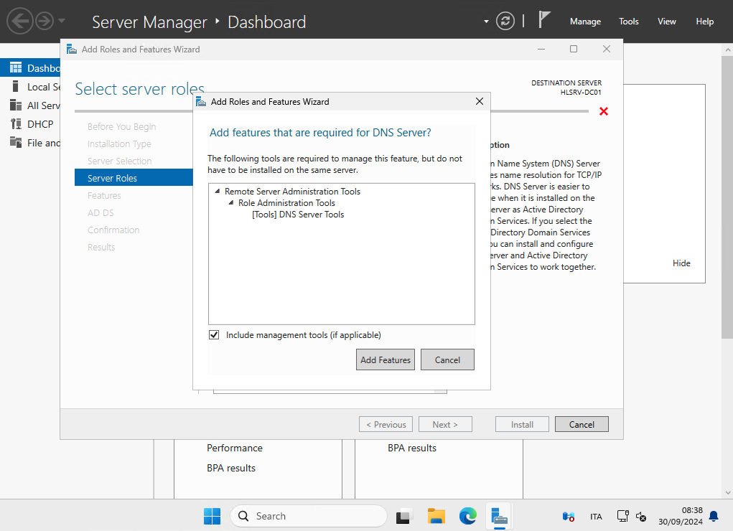Click the back navigation arrow
733x531 pixels.
[x=20, y=21]
